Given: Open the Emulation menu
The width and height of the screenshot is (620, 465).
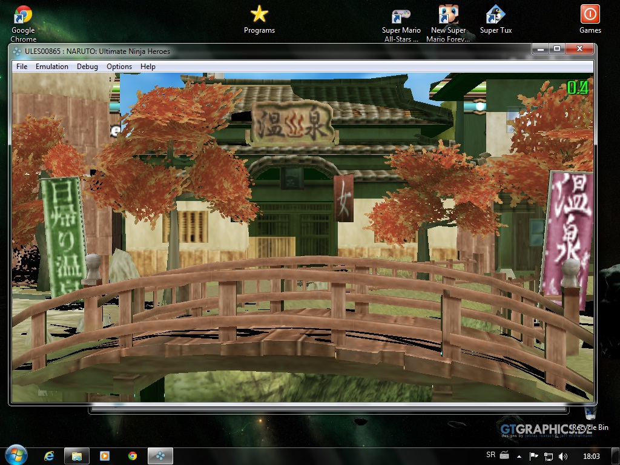Looking at the screenshot, I should (52, 67).
